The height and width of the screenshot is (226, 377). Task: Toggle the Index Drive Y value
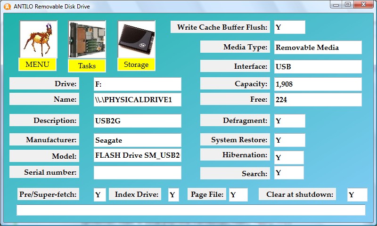coord(173,194)
